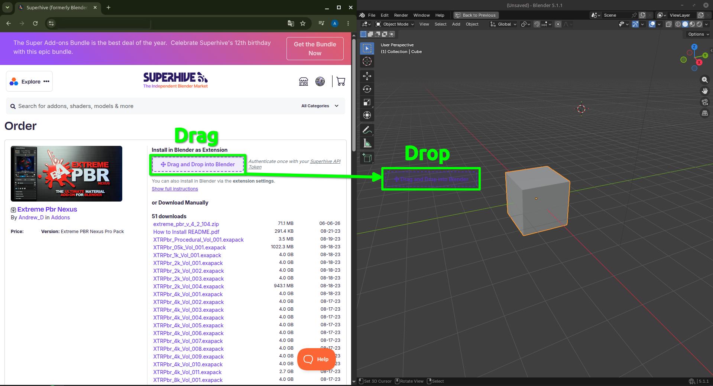This screenshot has height=386, width=713.
Task: Open the Blender Edit menu
Action: 385,15
